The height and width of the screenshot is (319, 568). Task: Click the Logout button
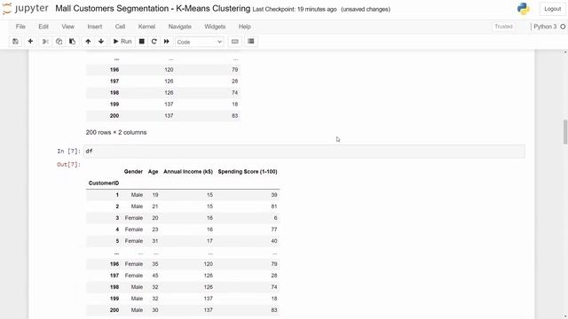[x=552, y=9]
